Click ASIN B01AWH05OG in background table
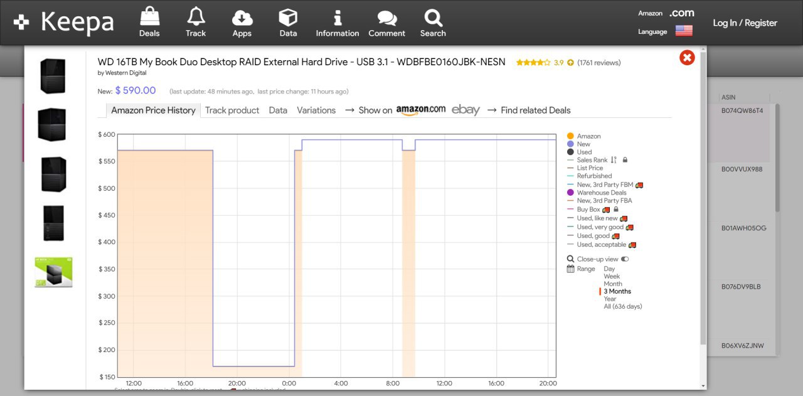This screenshot has height=396, width=803. [743, 228]
